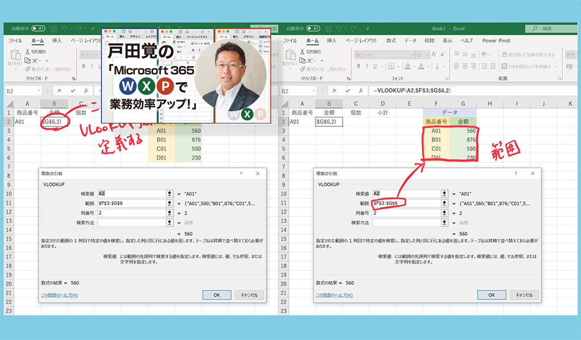The image size is (581, 340).
Task: Click 検索方法 input field in right dialog
Action: [x=406, y=223]
